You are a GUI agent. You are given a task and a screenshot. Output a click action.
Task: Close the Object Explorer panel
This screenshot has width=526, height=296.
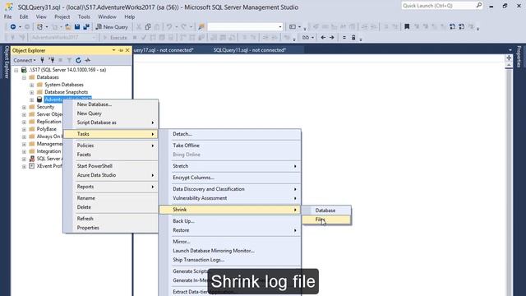(127, 50)
